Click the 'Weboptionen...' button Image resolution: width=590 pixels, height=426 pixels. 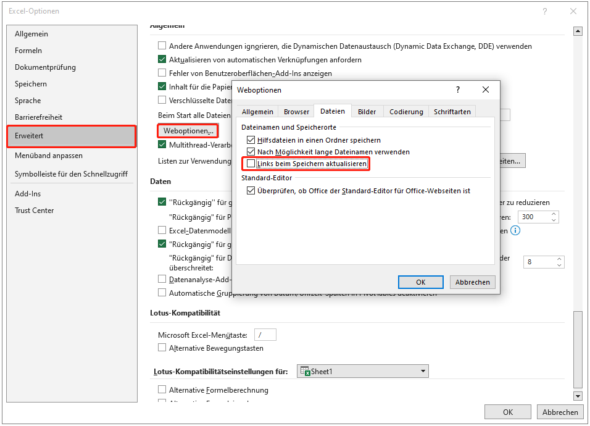click(188, 131)
